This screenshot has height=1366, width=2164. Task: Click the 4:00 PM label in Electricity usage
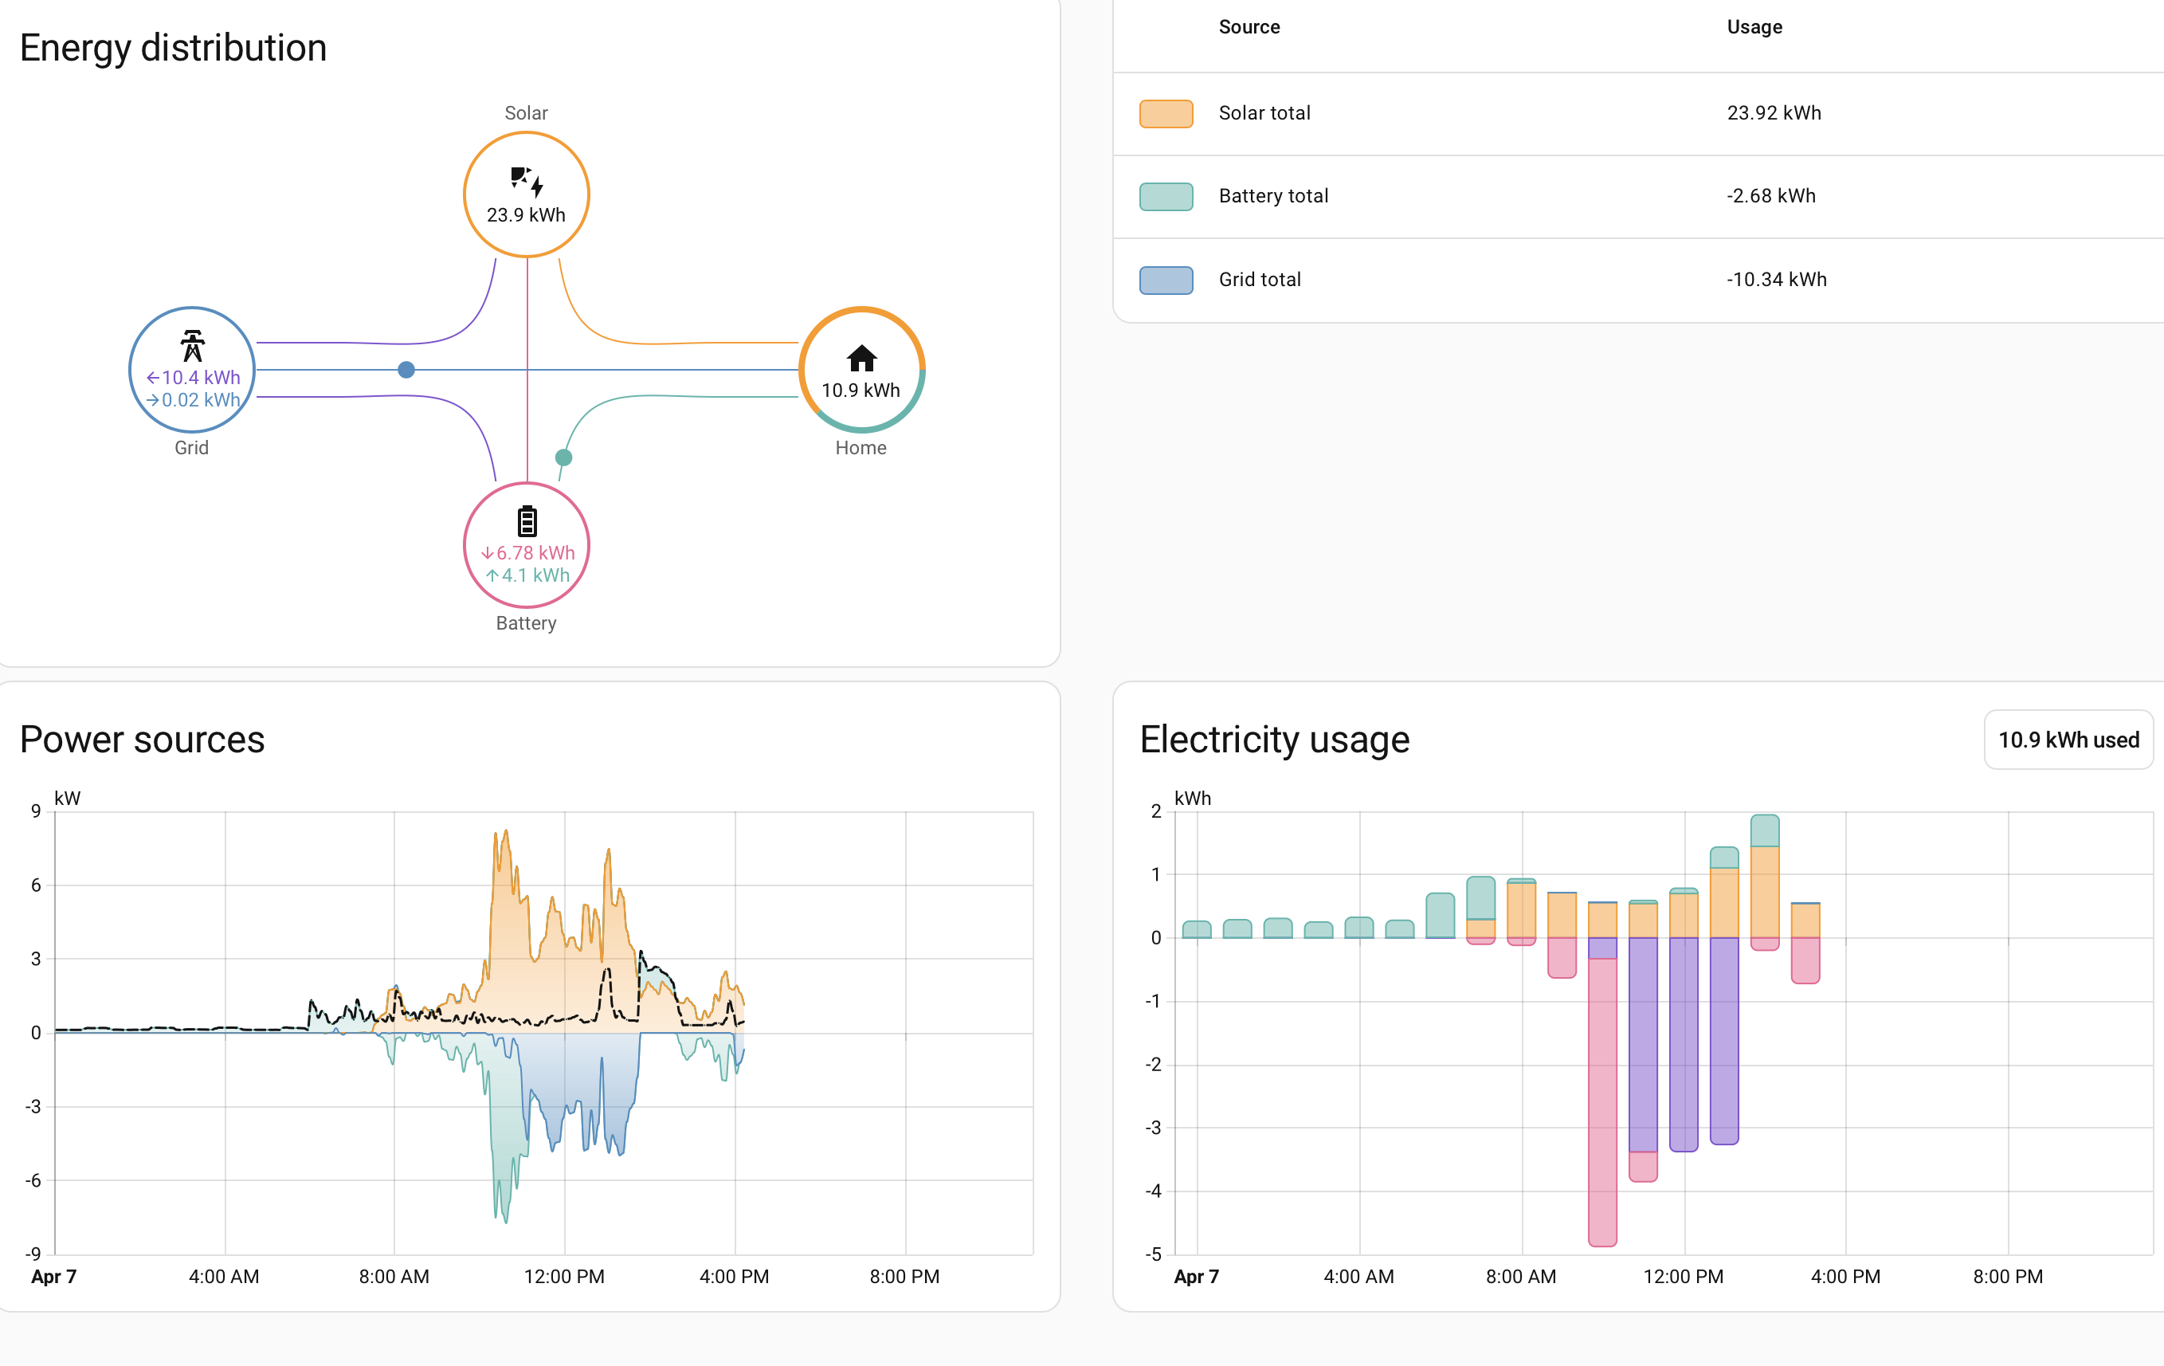click(x=1845, y=1276)
